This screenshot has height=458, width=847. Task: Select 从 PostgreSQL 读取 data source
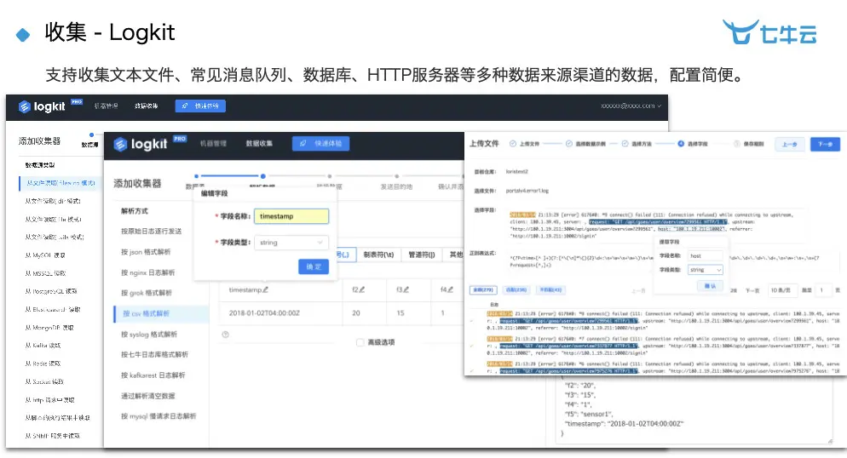click(x=51, y=291)
